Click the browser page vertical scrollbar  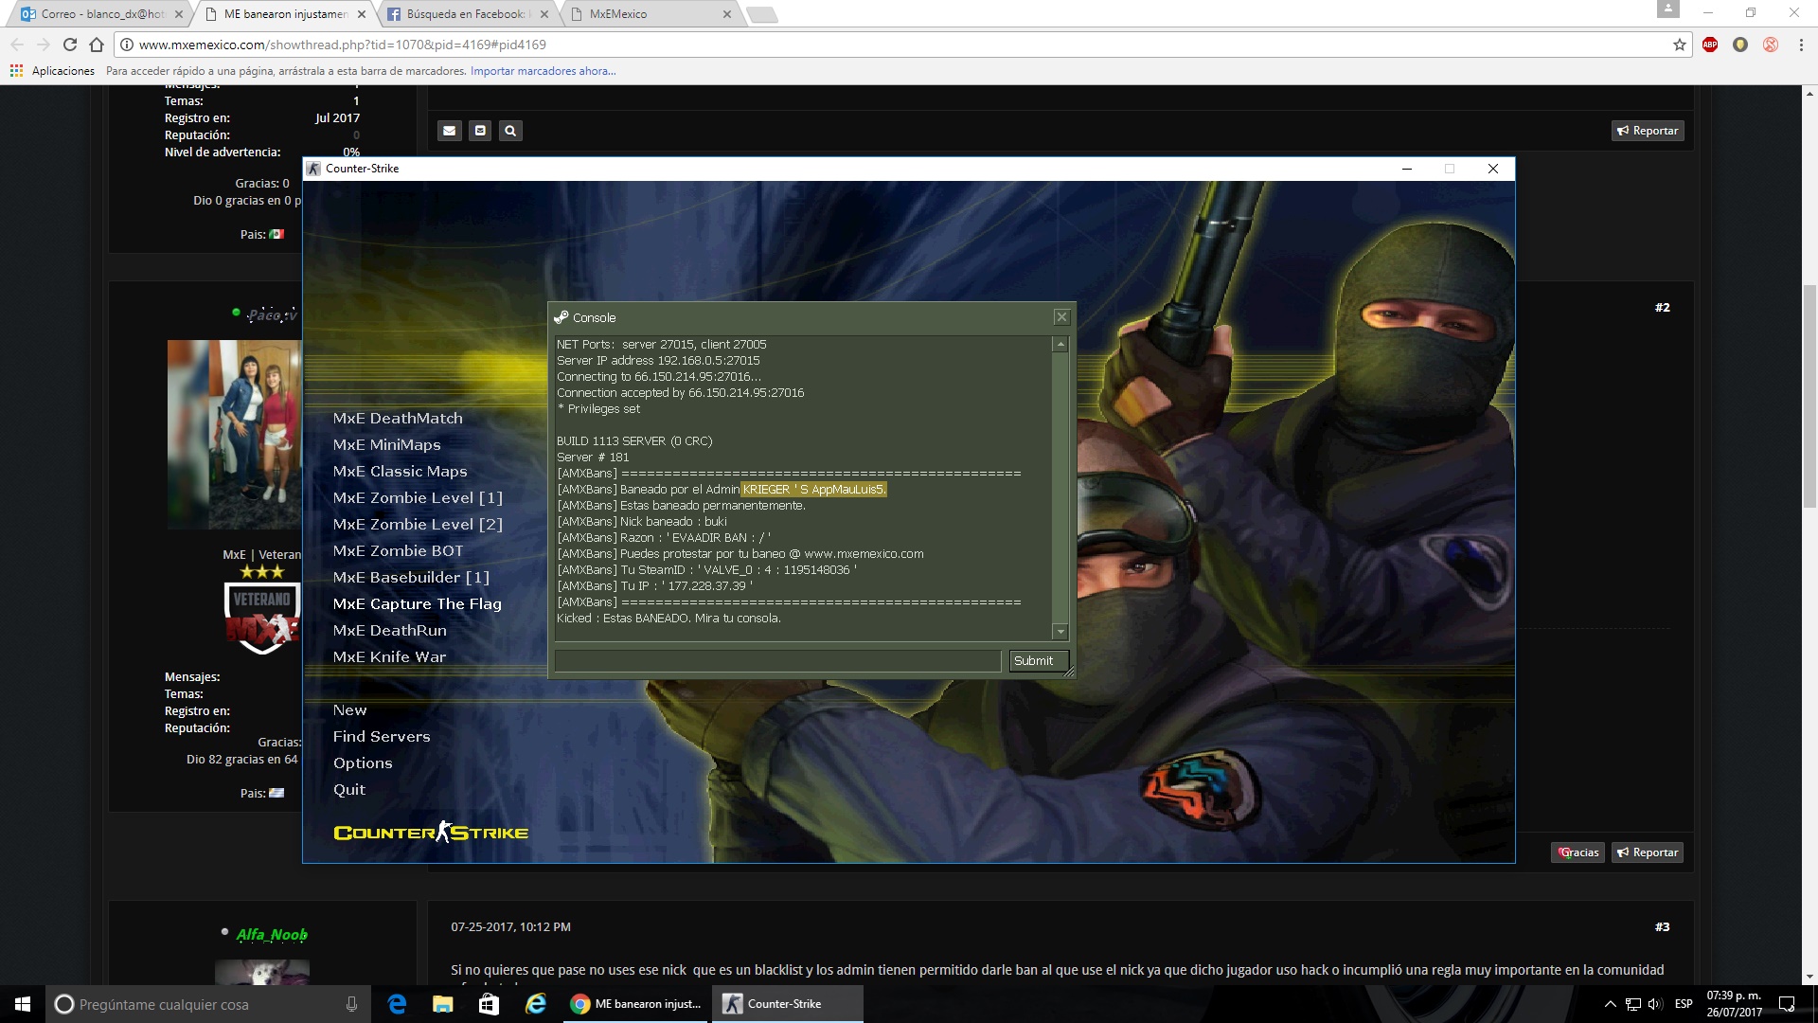[x=1809, y=395]
